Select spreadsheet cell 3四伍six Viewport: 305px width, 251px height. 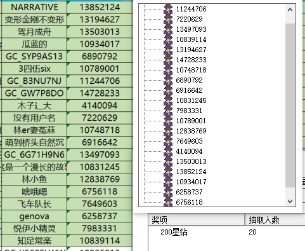coord(34,69)
